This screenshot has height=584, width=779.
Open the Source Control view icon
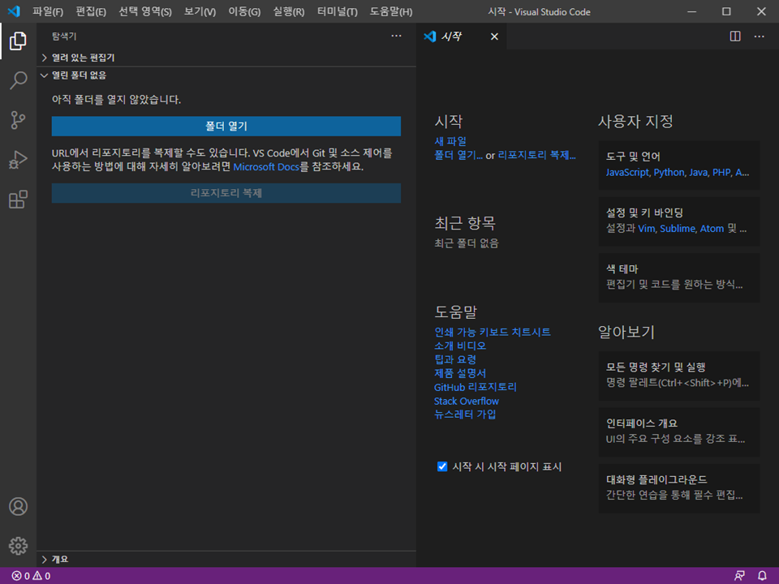(x=18, y=120)
